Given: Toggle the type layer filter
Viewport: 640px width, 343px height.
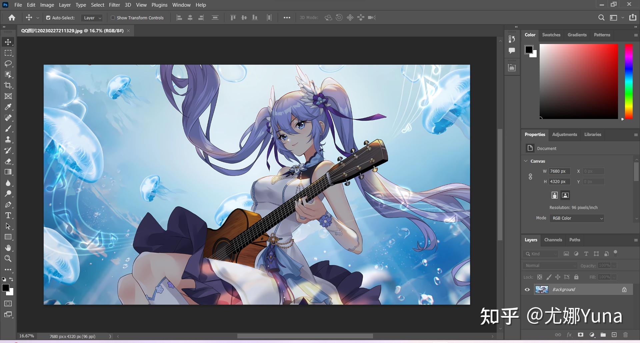Looking at the screenshot, I should pyautogui.click(x=586, y=254).
